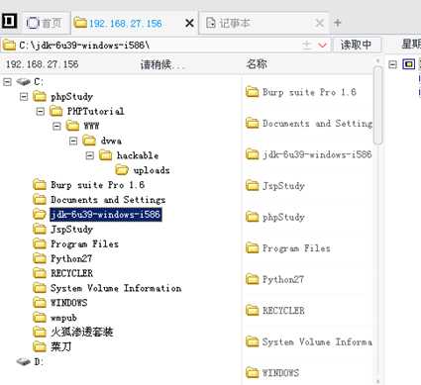Click the folder icon in the address bar

pos(9,46)
